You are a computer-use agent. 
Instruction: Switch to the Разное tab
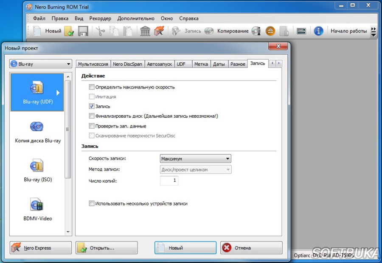point(238,64)
